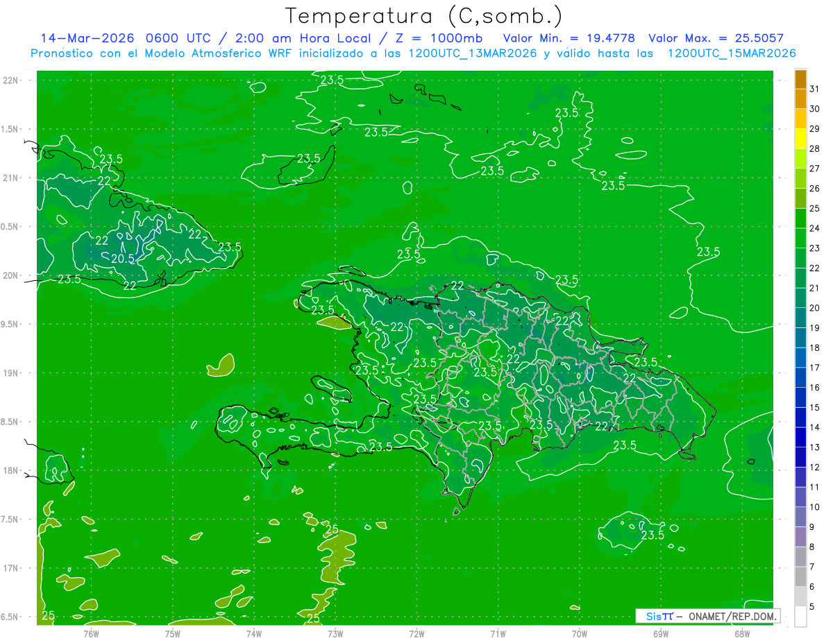Click the colorbar label '31'
The width and height of the screenshot is (833, 643).
coord(814,89)
